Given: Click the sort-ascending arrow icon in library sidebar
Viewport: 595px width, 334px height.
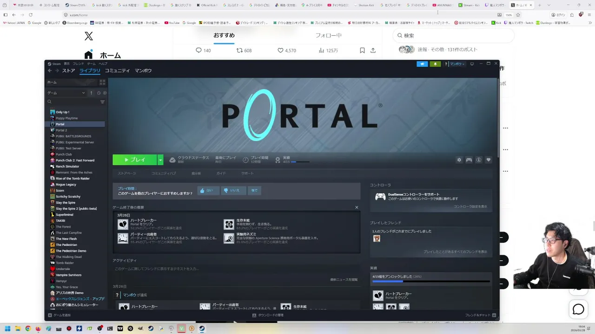Looking at the screenshot, I should 91,93.
